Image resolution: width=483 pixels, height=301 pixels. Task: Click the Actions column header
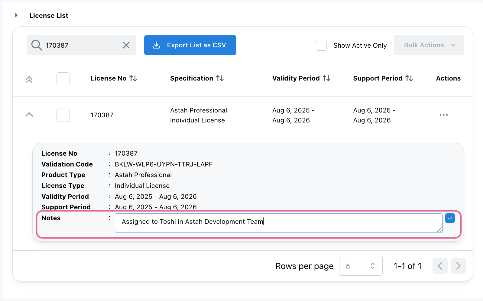pos(448,78)
